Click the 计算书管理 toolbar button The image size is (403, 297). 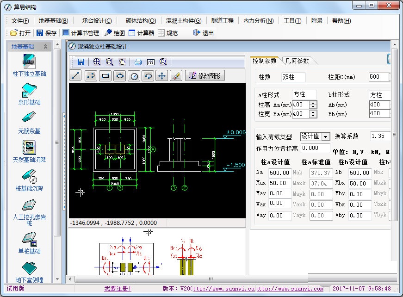81,33
